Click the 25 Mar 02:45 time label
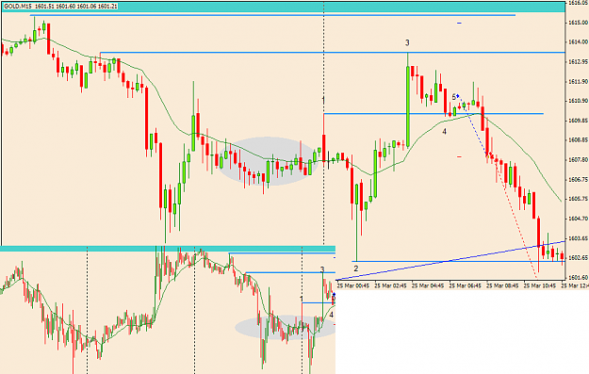589x374 pixels. pyautogui.click(x=391, y=286)
